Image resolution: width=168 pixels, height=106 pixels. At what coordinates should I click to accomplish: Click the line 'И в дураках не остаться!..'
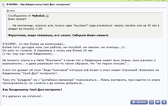pos(23,96)
